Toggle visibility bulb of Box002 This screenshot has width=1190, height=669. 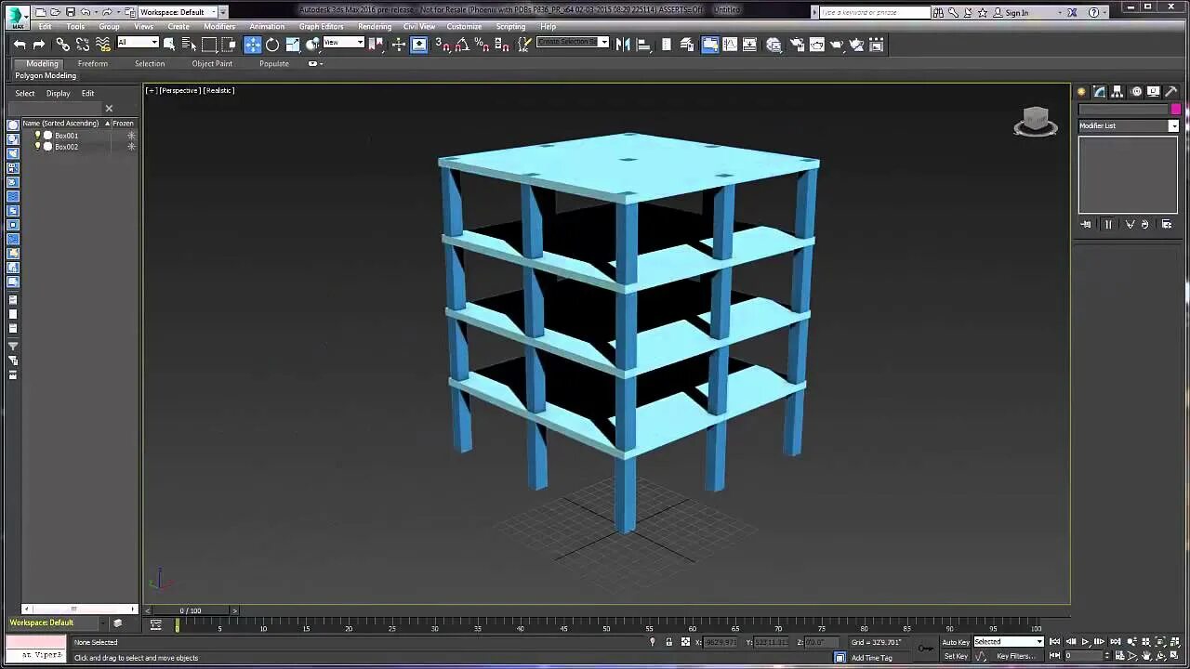pyautogui.click(x=37, y=147)
